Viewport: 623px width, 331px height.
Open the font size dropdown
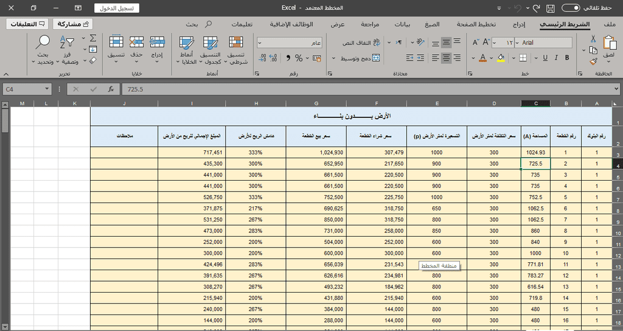pos(494,43)
